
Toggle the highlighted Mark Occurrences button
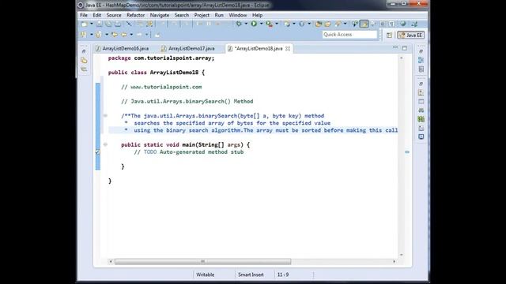tap(364, 24)
